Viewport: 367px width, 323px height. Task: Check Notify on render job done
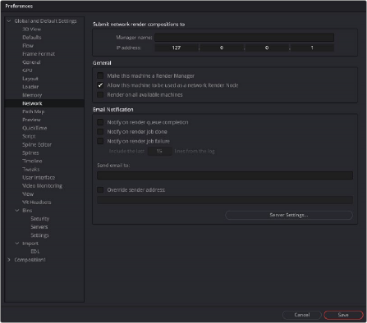pos(100,132)
